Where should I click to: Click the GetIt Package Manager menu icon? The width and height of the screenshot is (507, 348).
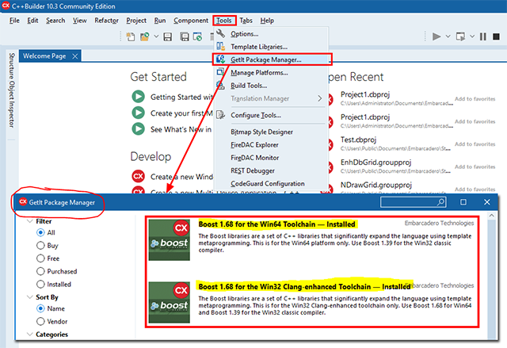tap(220, 59)
